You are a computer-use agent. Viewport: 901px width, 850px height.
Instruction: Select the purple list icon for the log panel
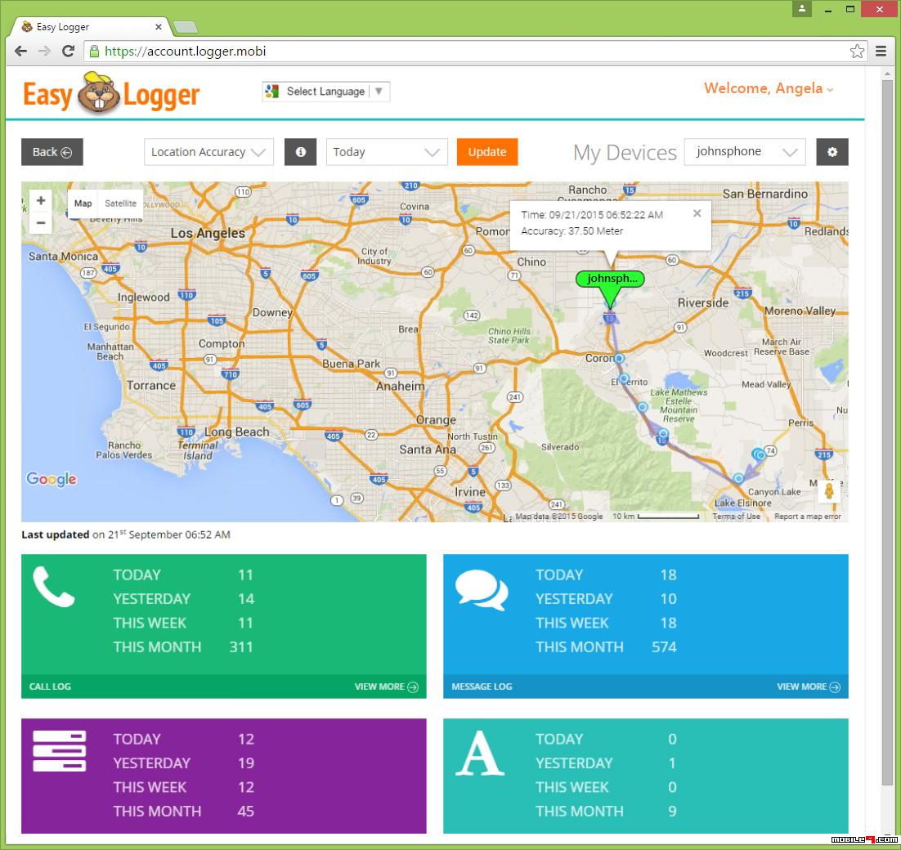[x=59, y=751]
